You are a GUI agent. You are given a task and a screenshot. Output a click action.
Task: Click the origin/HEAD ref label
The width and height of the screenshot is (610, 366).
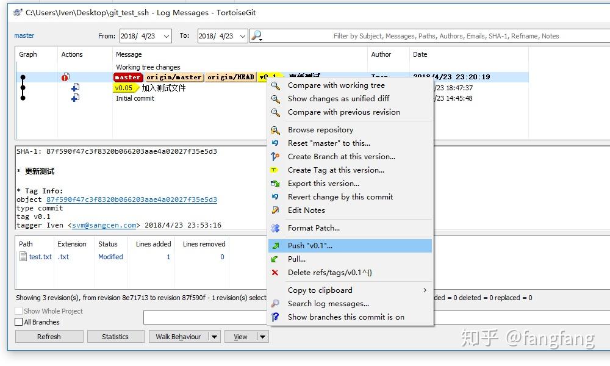coord(231,77)
